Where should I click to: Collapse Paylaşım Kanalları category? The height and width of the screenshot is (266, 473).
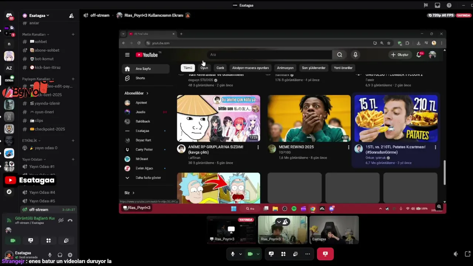click(38, 79)
